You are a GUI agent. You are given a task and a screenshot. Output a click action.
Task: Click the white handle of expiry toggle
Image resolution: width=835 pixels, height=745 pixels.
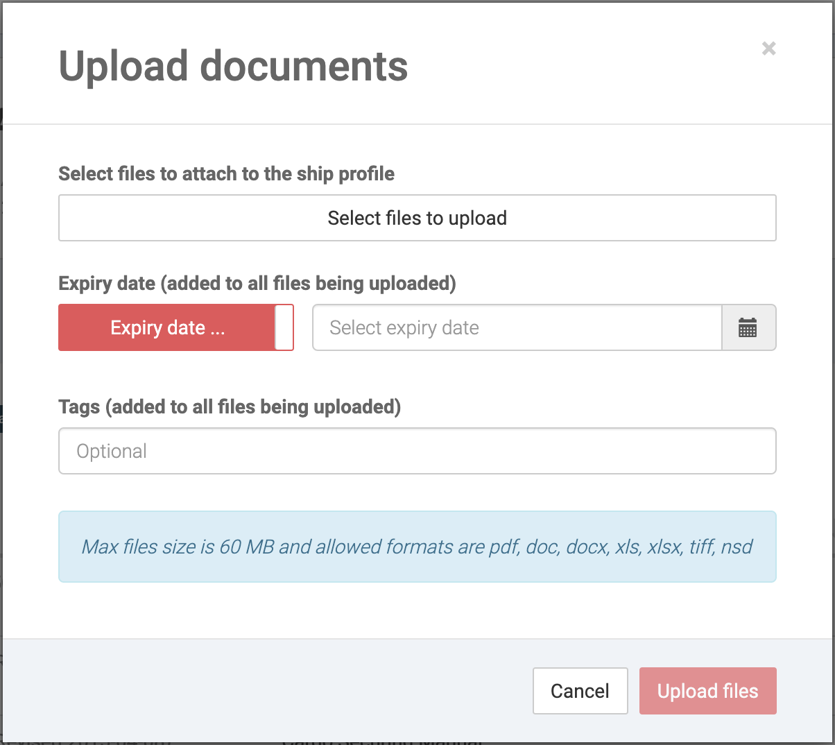coord(284,327)
